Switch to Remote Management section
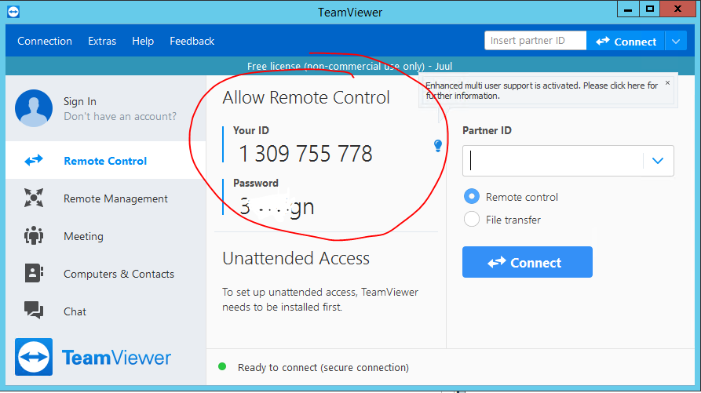701x393 pixels. tap(106, 198)
